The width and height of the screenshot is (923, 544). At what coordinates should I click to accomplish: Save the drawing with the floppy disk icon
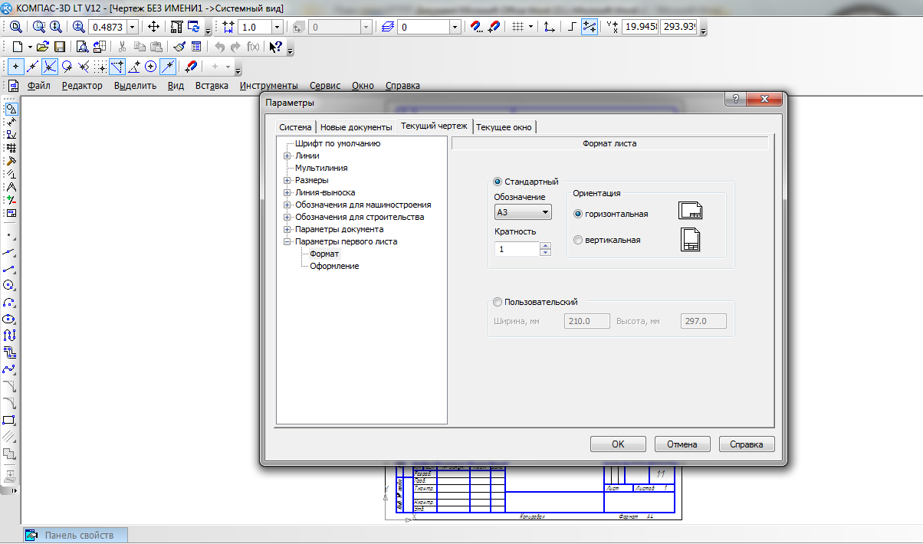59,47
